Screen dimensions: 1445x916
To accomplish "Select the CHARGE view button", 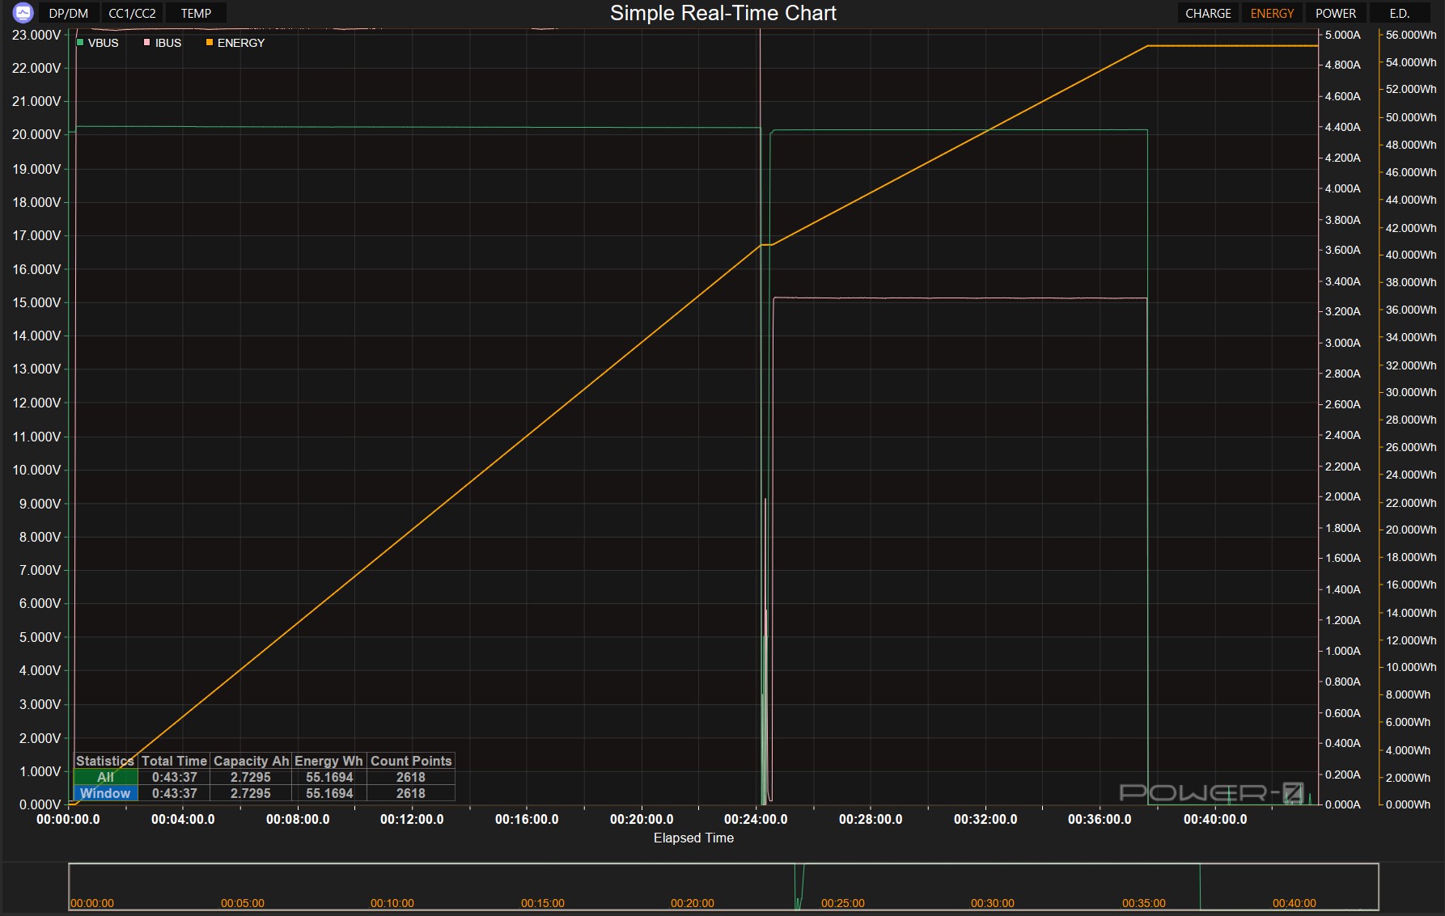I will [1208, 14].
